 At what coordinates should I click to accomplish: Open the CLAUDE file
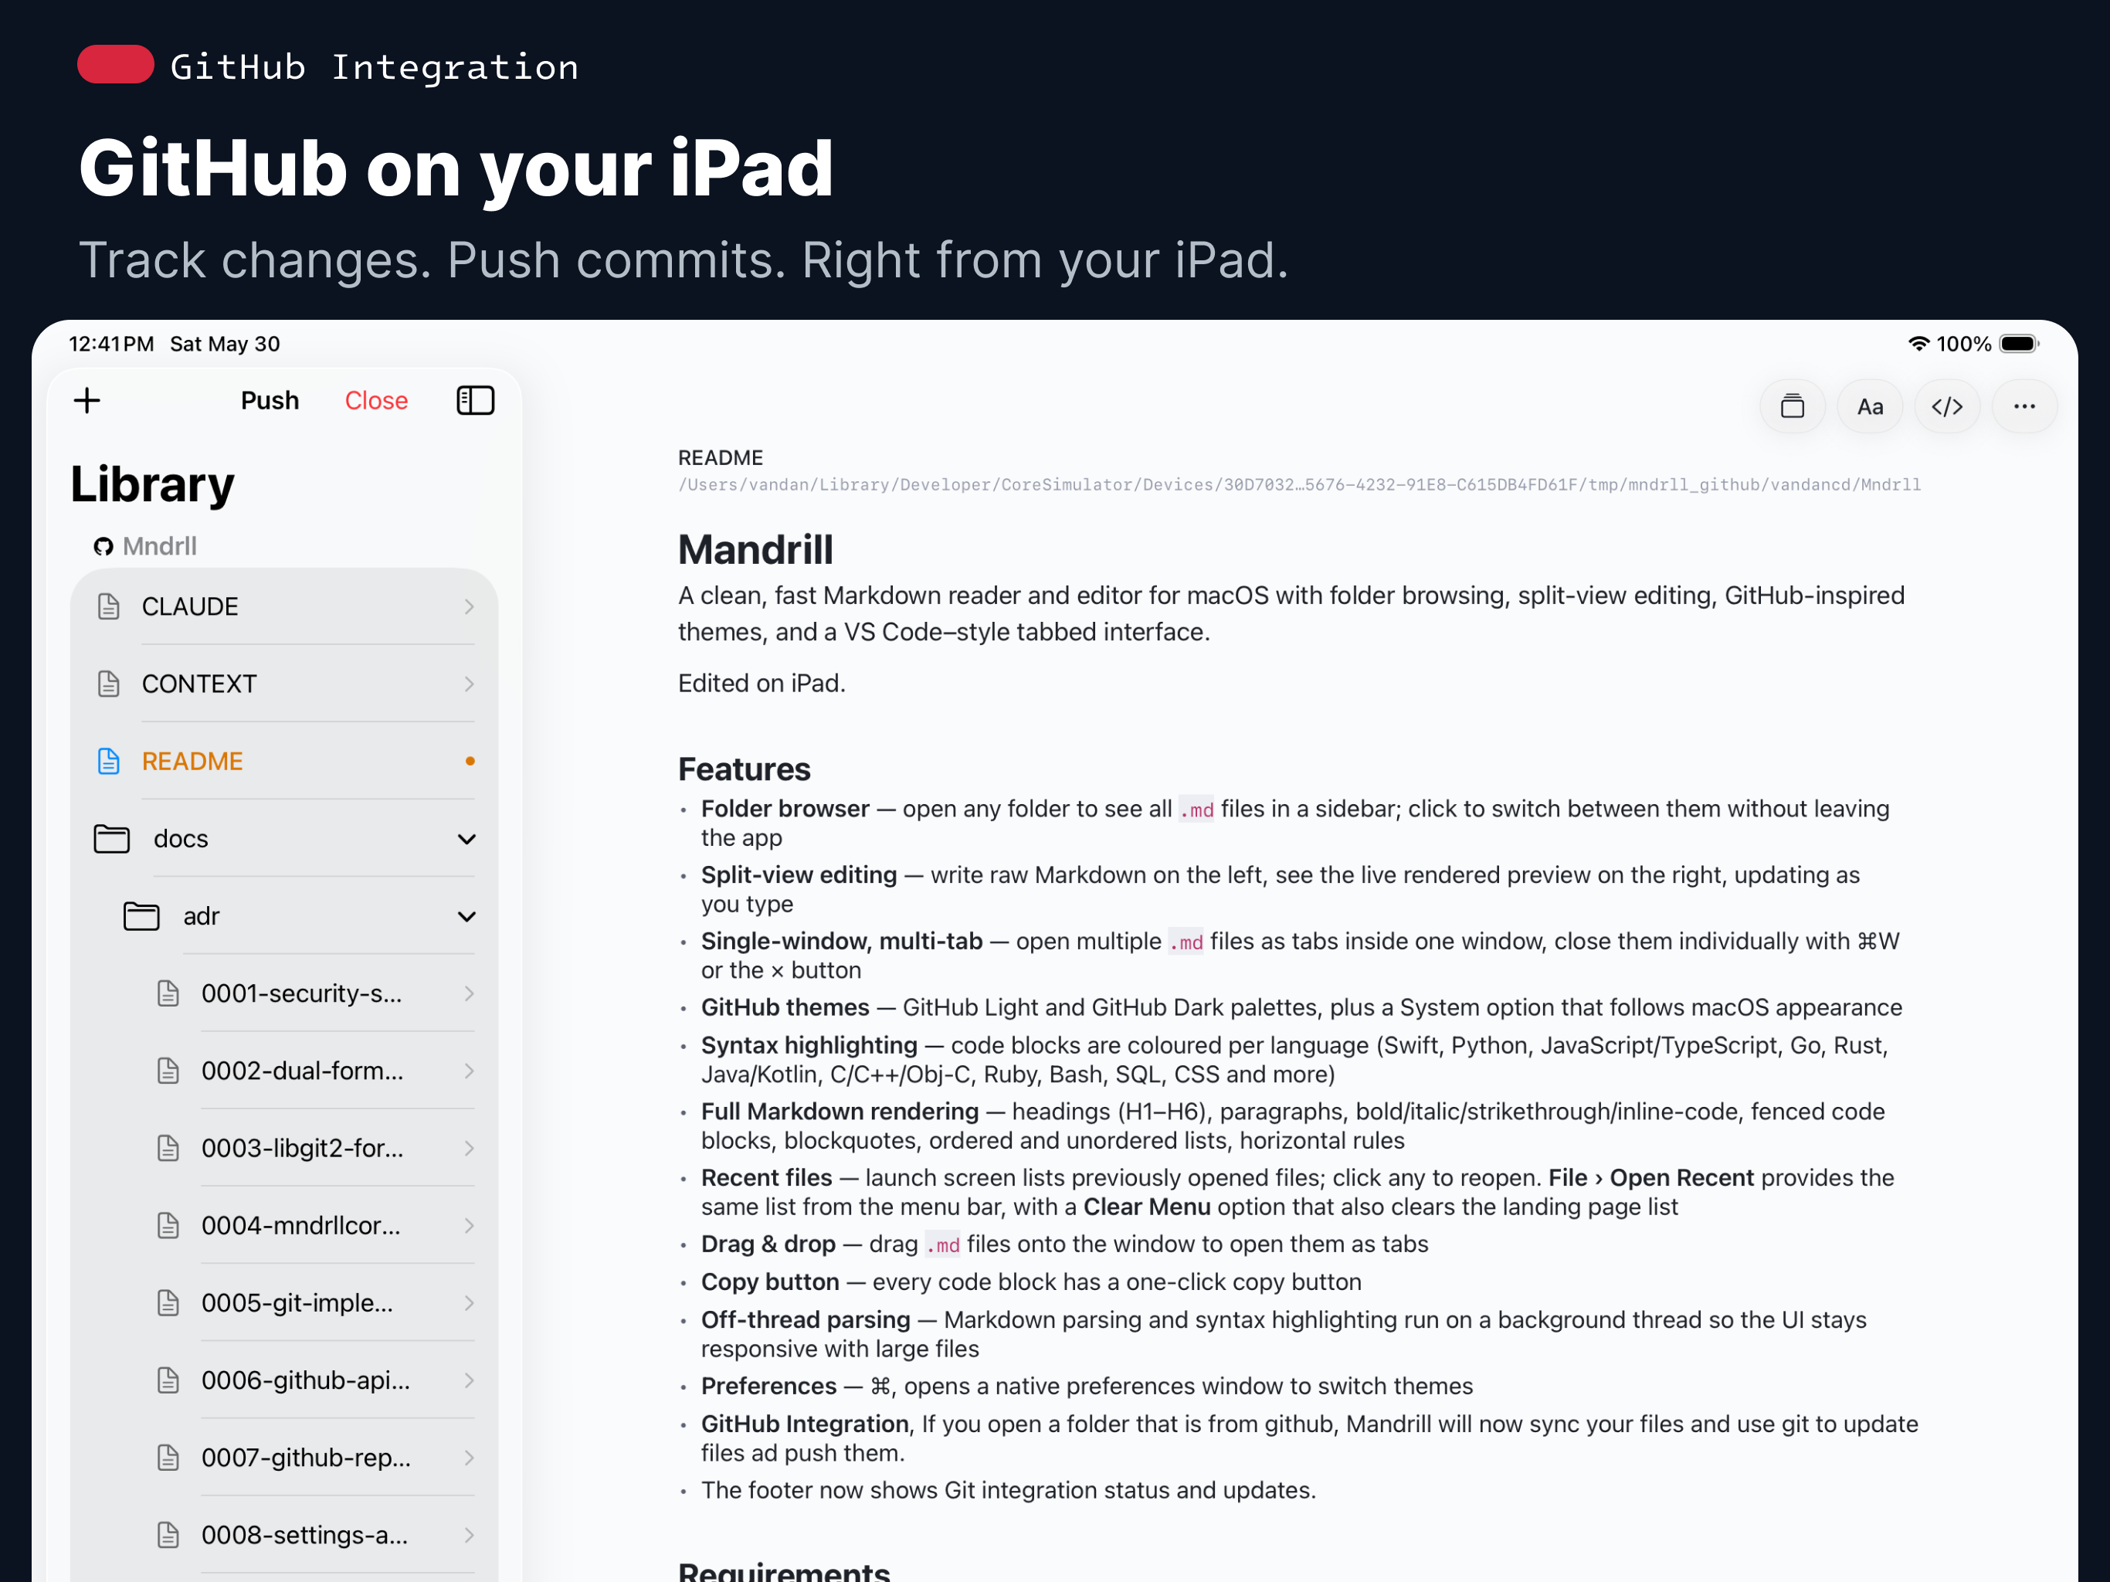pos(284,607)
